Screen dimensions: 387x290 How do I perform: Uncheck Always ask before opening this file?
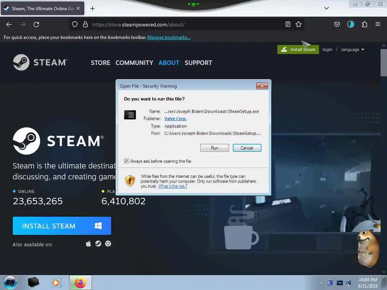tap(126, 161)
